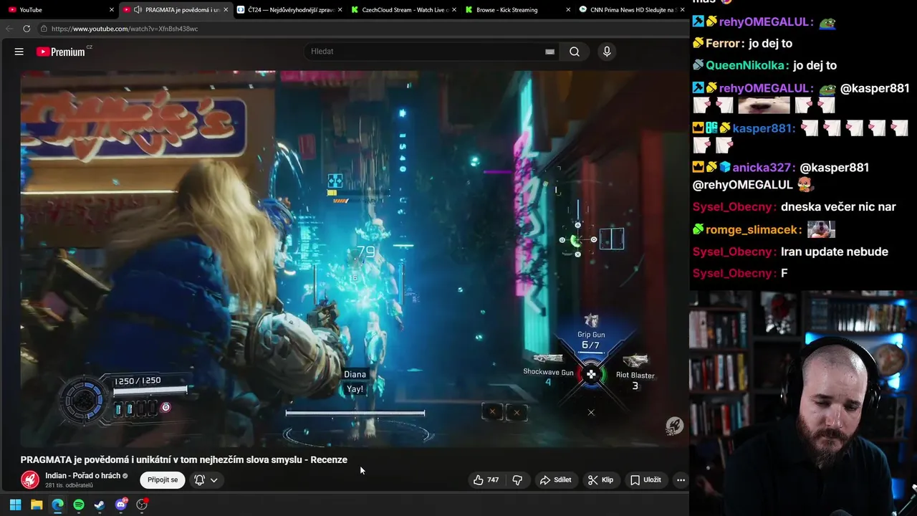This screenshot has height=516, width=917.
Task: Share the video using Sdílet
Action: (555, 480)
